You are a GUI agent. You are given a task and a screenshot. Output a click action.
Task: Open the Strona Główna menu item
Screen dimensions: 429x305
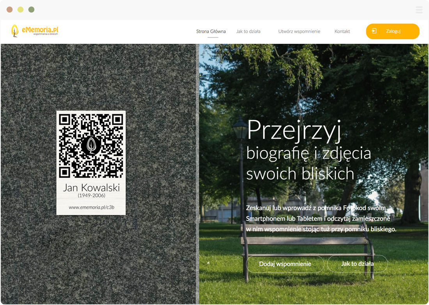coord(211,31)
